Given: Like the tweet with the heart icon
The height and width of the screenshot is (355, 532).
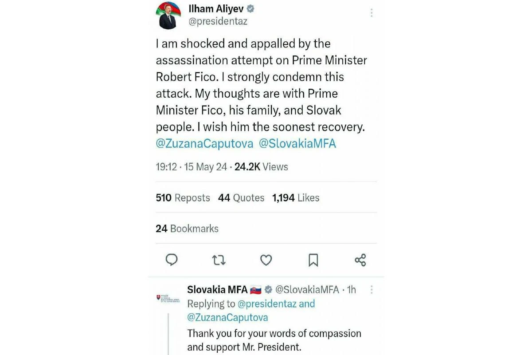Looking at the screenshot, I should point(266,260).
